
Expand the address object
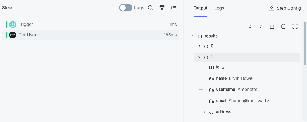204,112
